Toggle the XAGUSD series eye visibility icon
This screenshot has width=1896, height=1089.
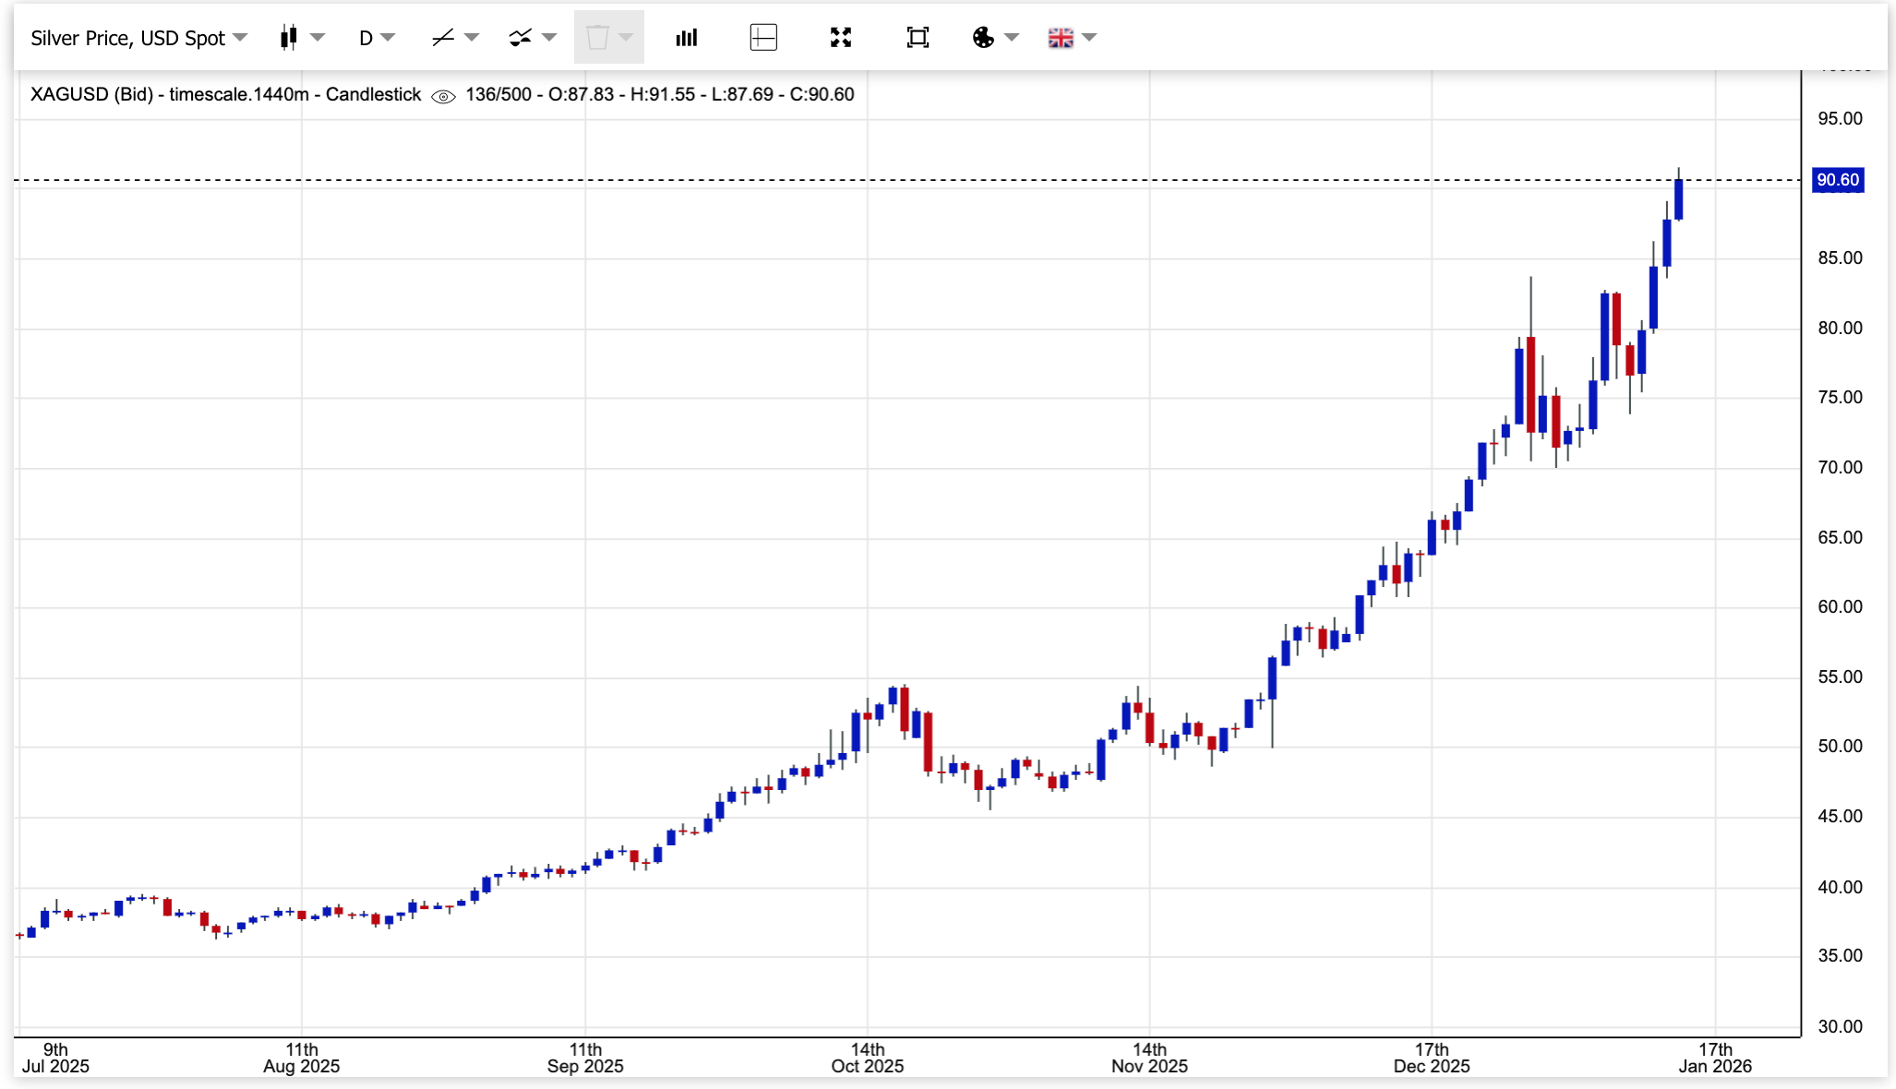coord(443,96)
